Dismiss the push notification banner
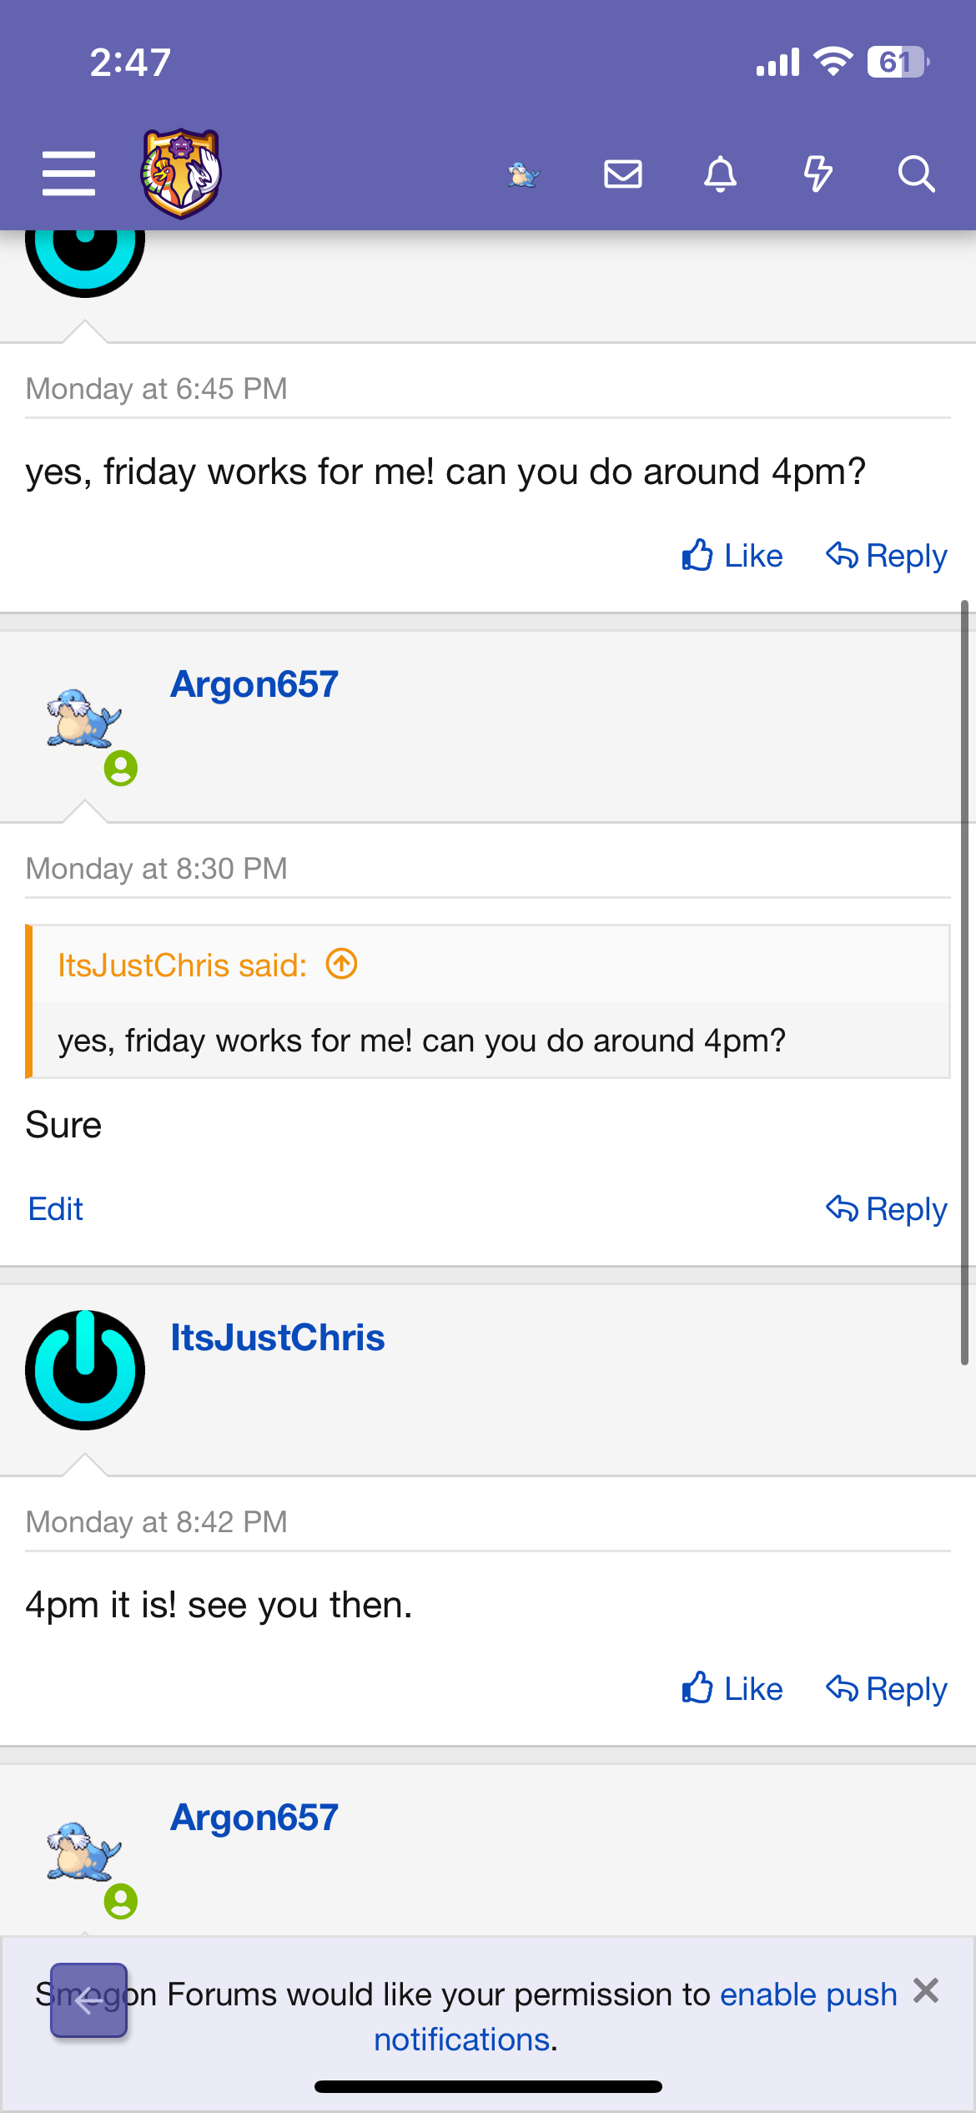This screenshot has width=976, height=2113. click(926, 1991)
